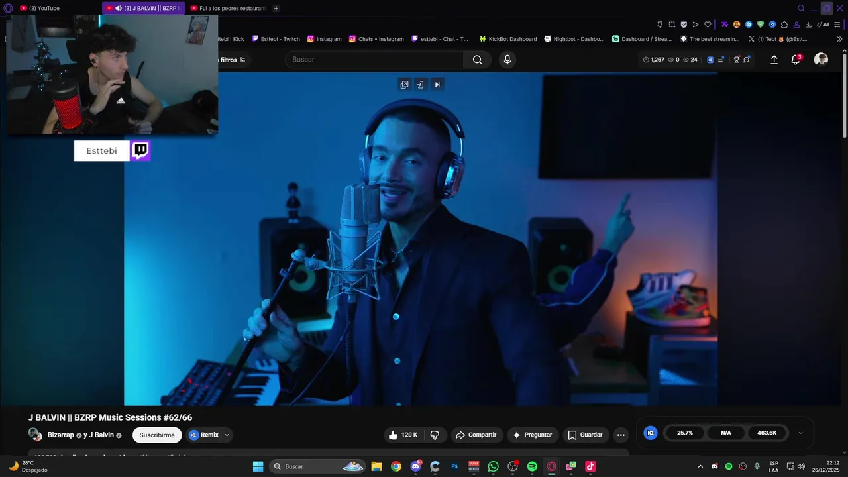Open the YouTube create upload icon
Viewport: 848px width, 477px height.
774,60
